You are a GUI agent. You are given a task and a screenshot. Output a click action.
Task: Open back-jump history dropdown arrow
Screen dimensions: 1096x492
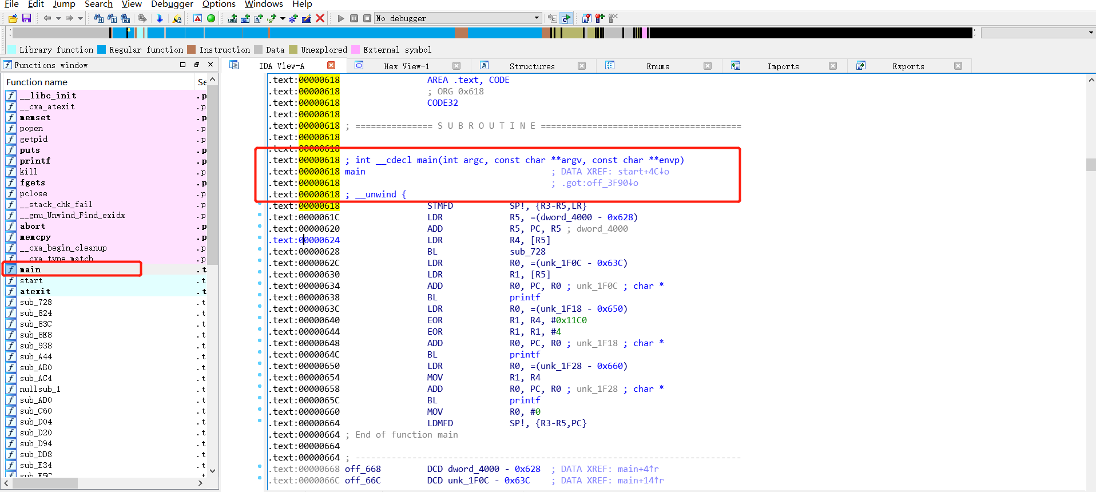click(x=58, y=18)
